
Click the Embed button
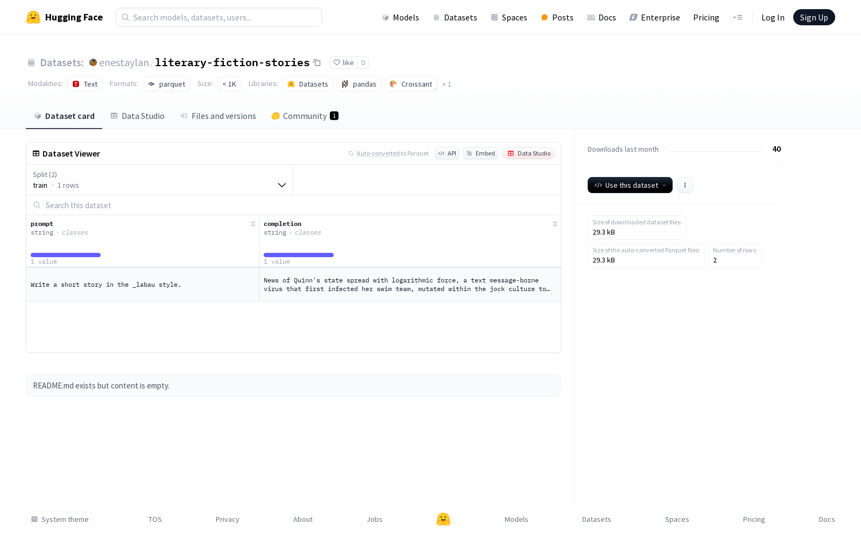(481, 153)
